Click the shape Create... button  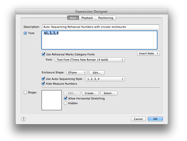coord(90,93)
